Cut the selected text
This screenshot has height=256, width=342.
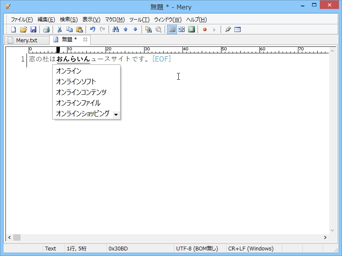pos(59,29)
